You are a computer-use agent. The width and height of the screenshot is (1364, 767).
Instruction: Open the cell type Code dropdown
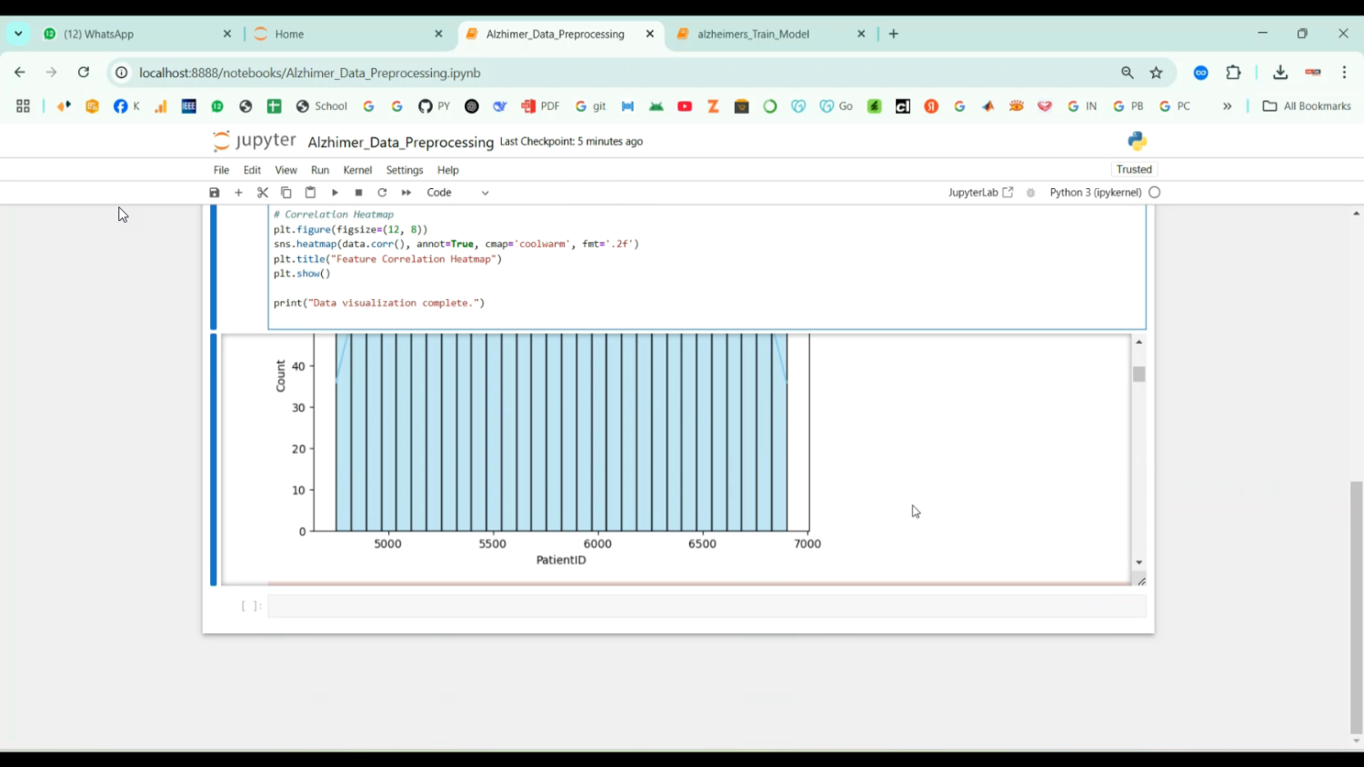tap(457, 193)
